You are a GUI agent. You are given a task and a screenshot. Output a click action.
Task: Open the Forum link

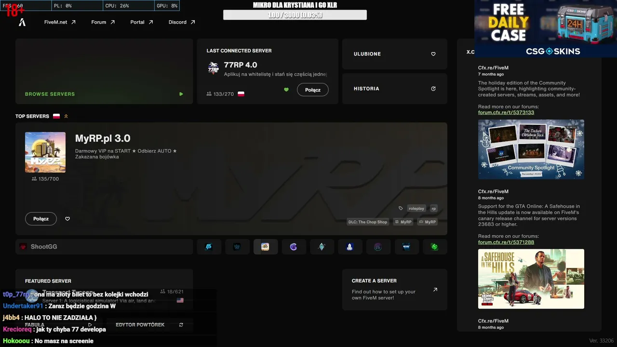pyautogui.click(x=103, y=22)
